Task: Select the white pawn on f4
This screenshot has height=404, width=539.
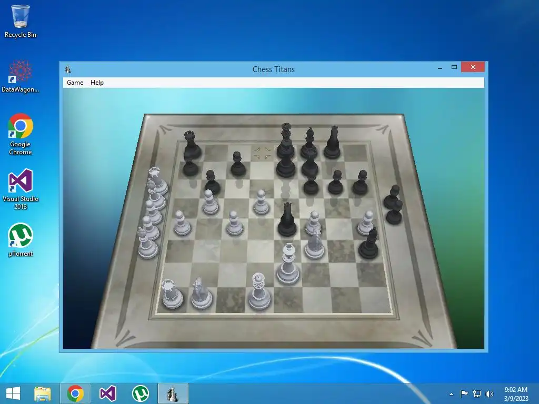Action: coord(314,223)
